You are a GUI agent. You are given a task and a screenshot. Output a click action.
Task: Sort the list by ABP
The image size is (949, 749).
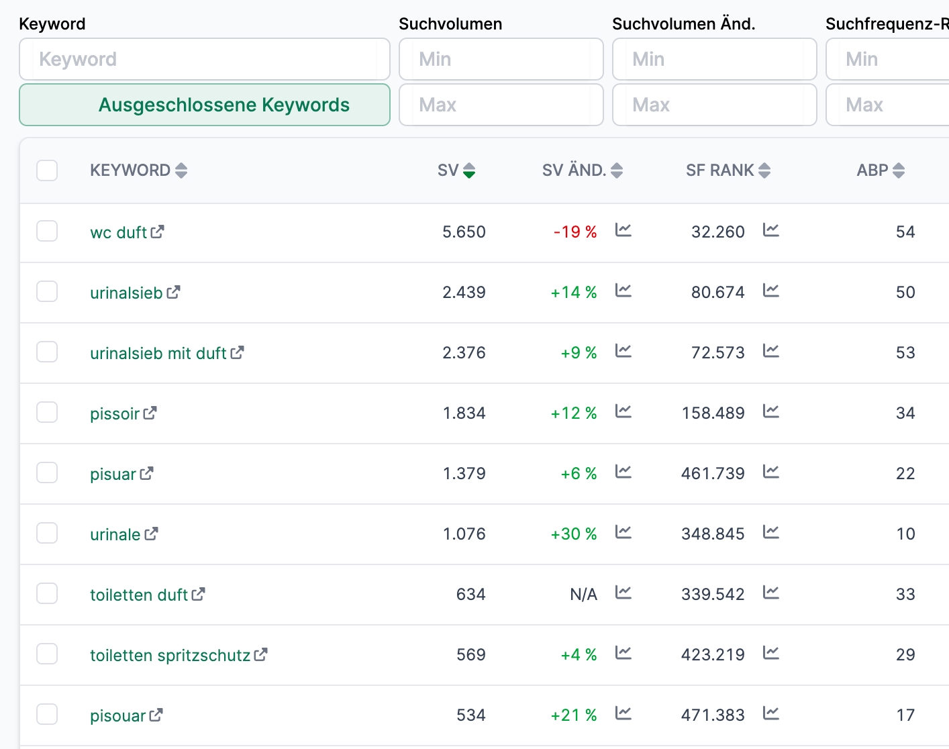tap(880, 170)
